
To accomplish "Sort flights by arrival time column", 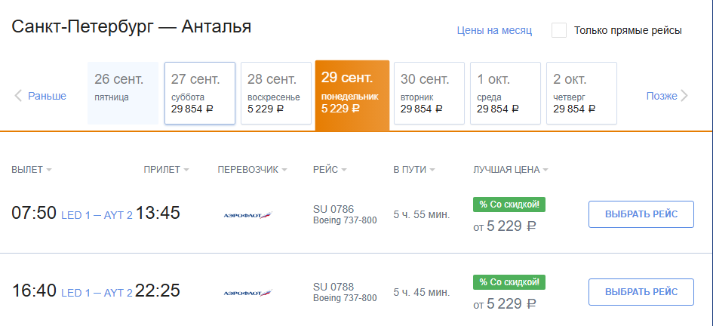I will tap(166, 170).
